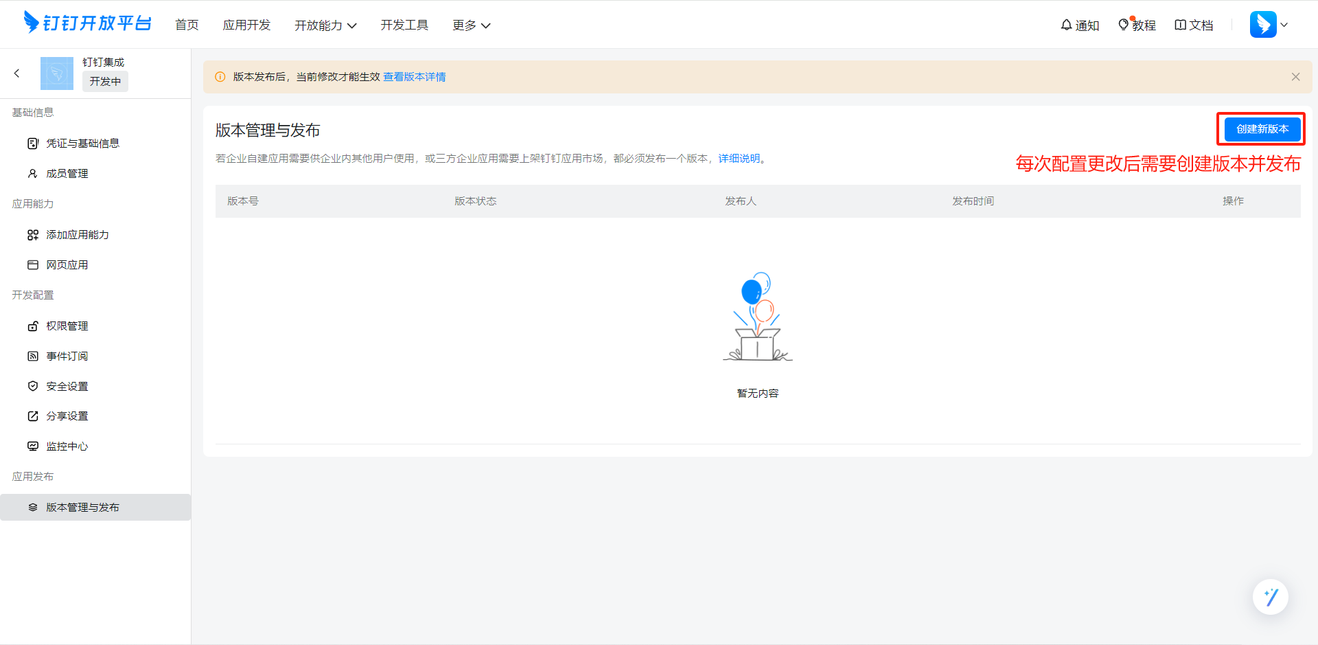Image resolution: width=1318 pixels, height=645 pixels.
Task: Open 凭证与基础信息 in sidebar
Action: (x=82, y=144)
